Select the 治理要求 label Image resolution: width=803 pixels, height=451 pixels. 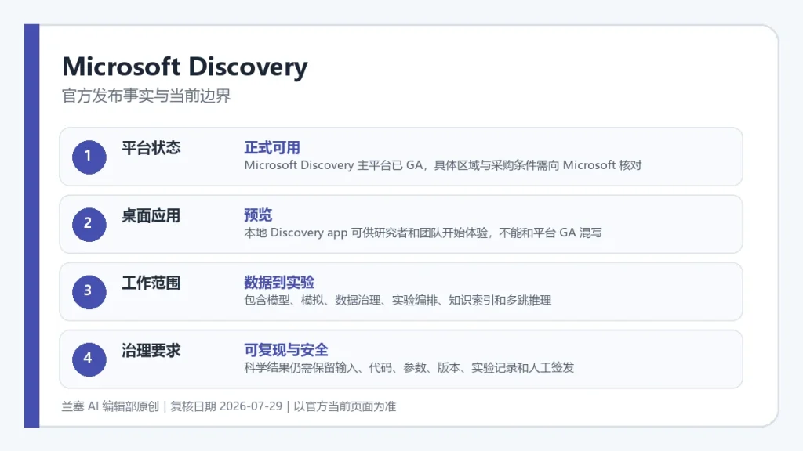[x=151, y=351]
